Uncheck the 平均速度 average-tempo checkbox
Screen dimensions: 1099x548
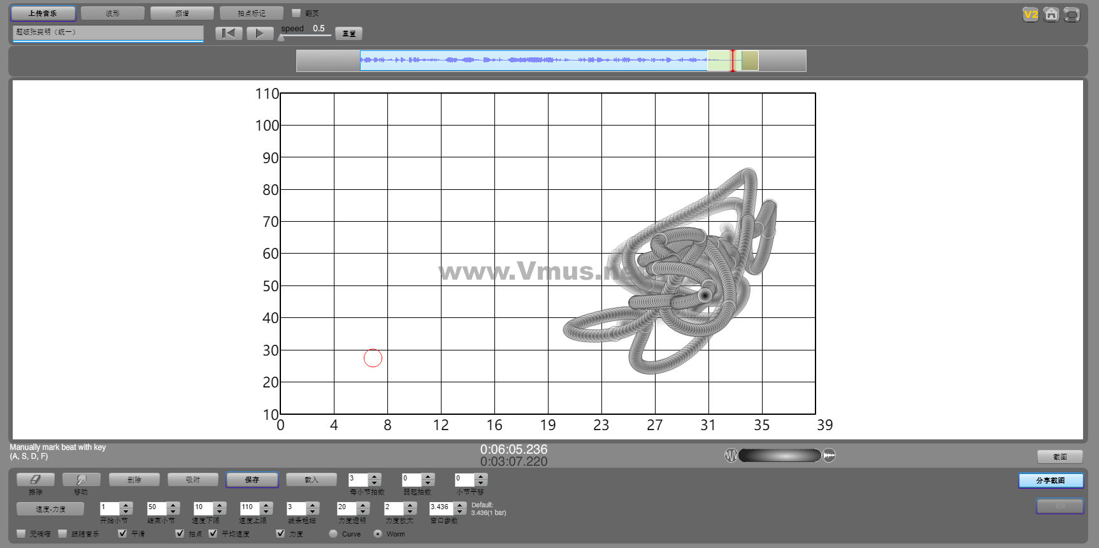tap(213, 533)
